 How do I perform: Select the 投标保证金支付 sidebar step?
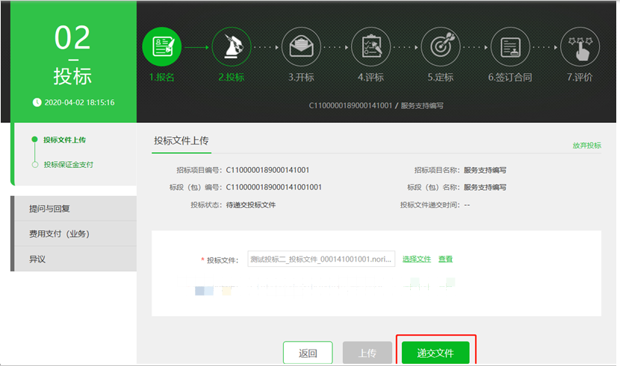click(x=68, y=165)
